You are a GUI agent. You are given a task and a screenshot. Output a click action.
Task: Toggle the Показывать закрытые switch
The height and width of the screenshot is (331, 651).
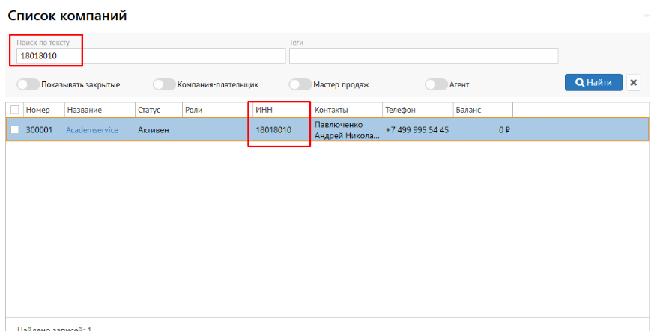pos(28,85)
